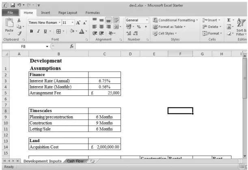Click the Format Painter brush icon
Viewport: 248px width, 170px height.
tap(19, 33)
